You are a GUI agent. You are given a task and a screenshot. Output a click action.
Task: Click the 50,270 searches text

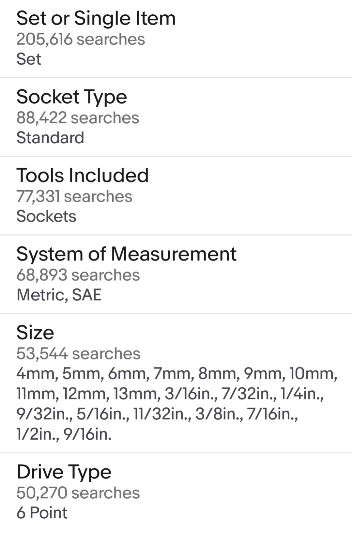(x=78, y=493)
